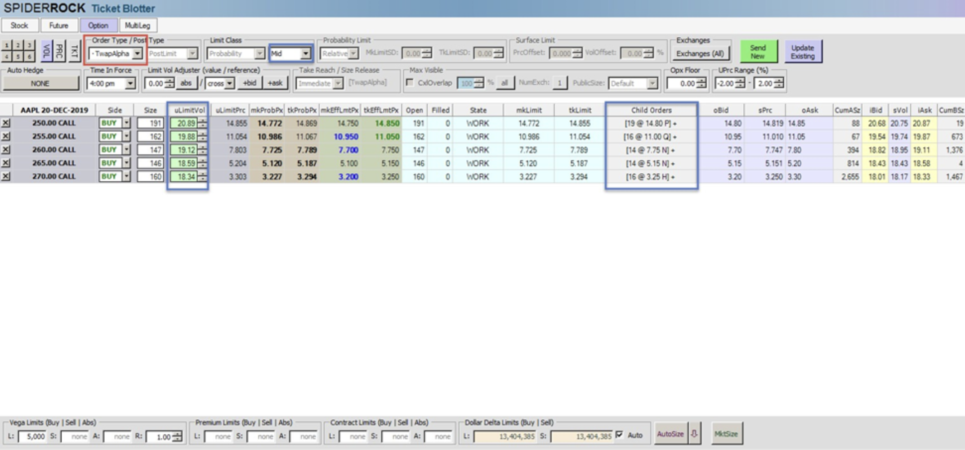Switch to the MultiLeg tab

click(x=138, y=26)
